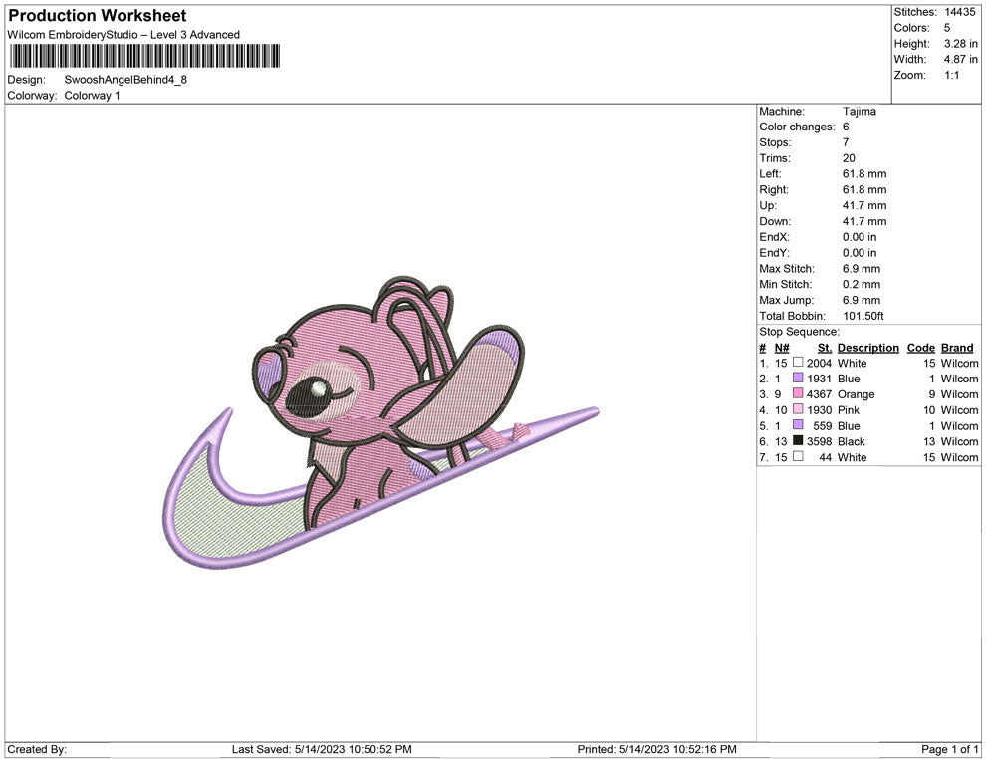The image size is (986, 759).
Task: Click the Printed timestamp 10:52:16 PM
Action: point(703,749)
